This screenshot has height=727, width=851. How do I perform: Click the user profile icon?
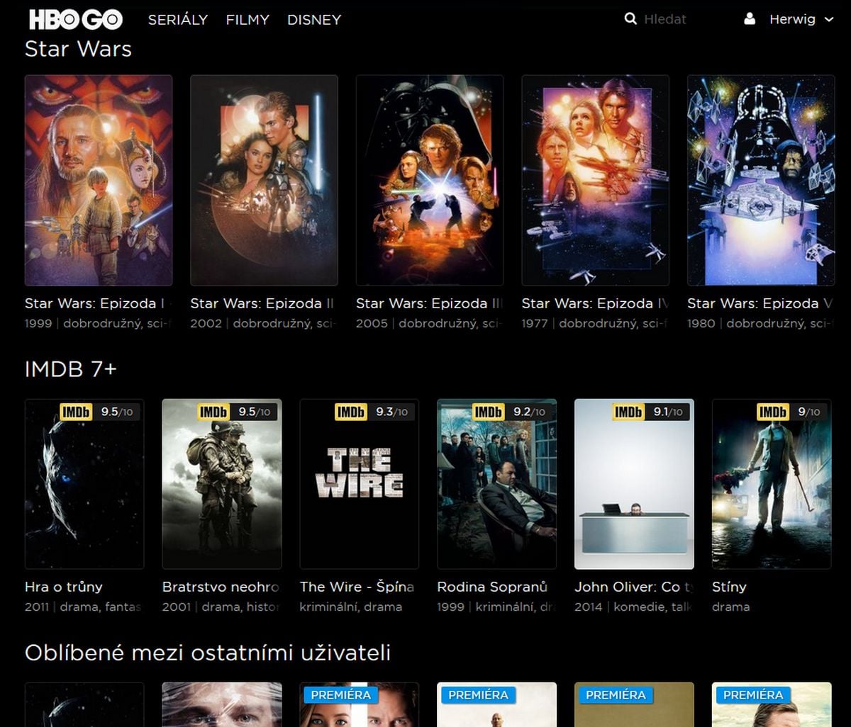point(750,19)
